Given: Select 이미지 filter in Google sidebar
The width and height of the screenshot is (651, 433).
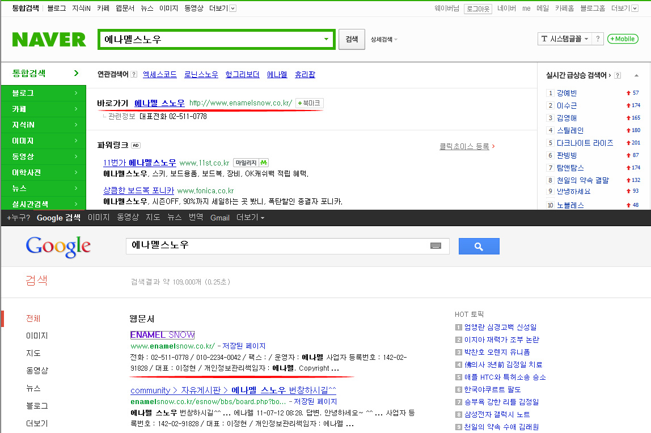Looking at the screenshot, I should coord(37,336).
